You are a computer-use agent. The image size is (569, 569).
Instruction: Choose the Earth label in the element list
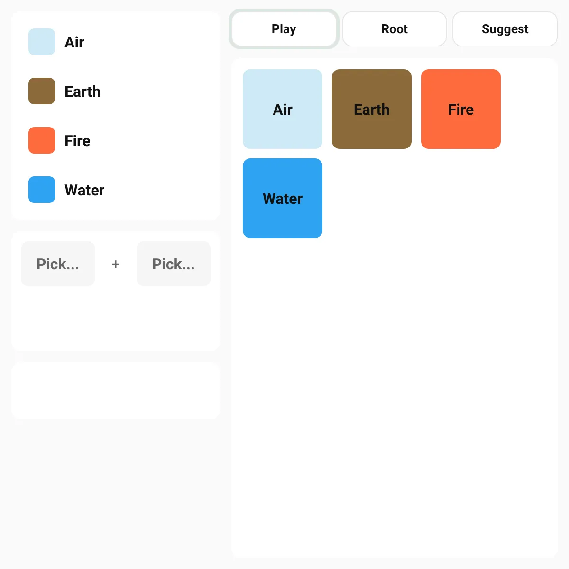(83, 92)
